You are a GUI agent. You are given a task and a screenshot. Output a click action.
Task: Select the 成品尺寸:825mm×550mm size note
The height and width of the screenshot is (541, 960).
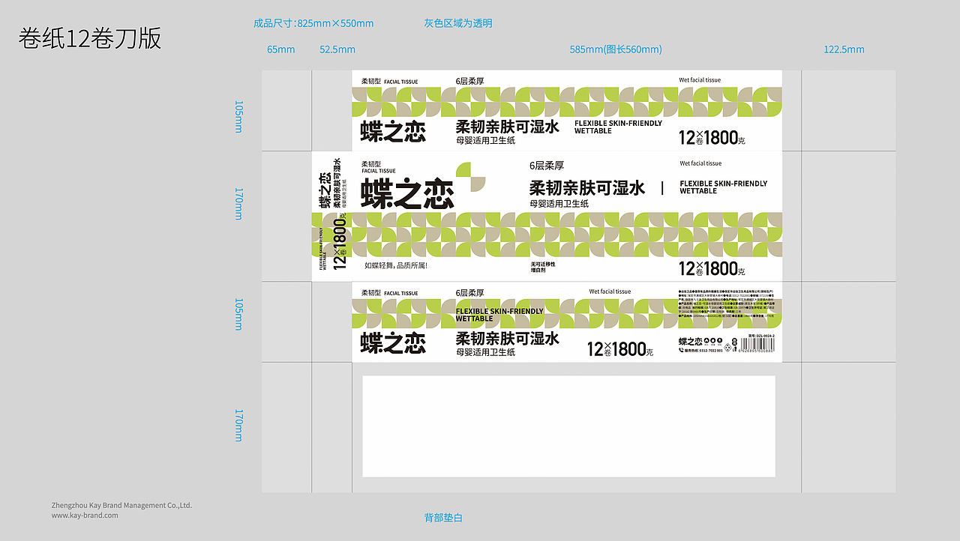(x=313, y=23)
